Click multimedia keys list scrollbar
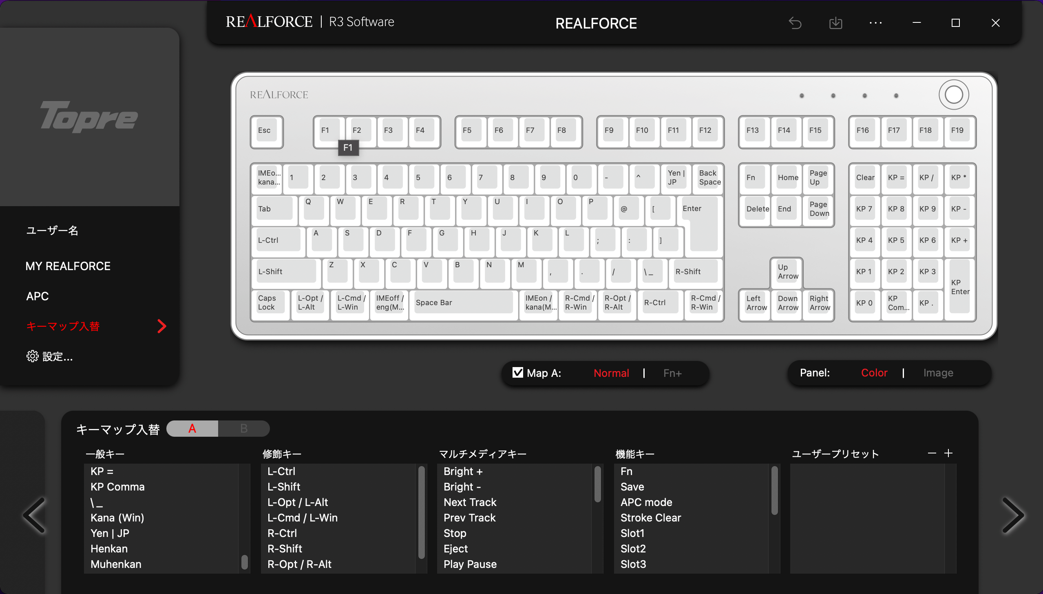 (598, 484)
